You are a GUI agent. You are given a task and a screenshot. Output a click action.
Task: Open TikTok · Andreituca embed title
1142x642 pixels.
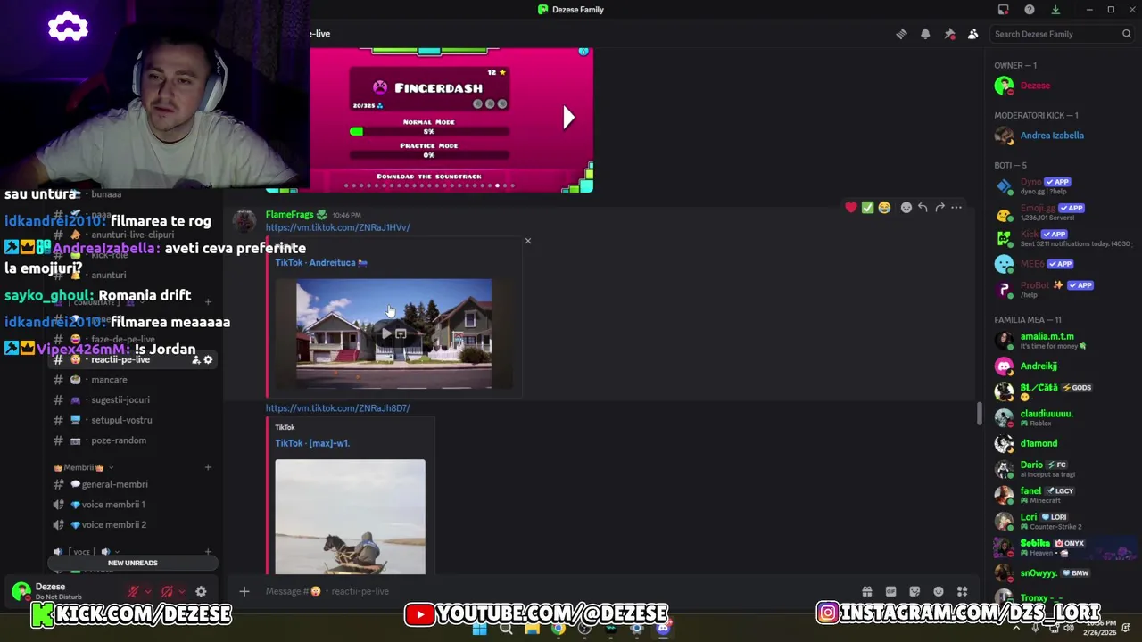(320, 263)
